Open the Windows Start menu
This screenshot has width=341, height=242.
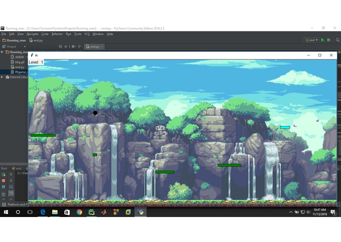[6, 212]
